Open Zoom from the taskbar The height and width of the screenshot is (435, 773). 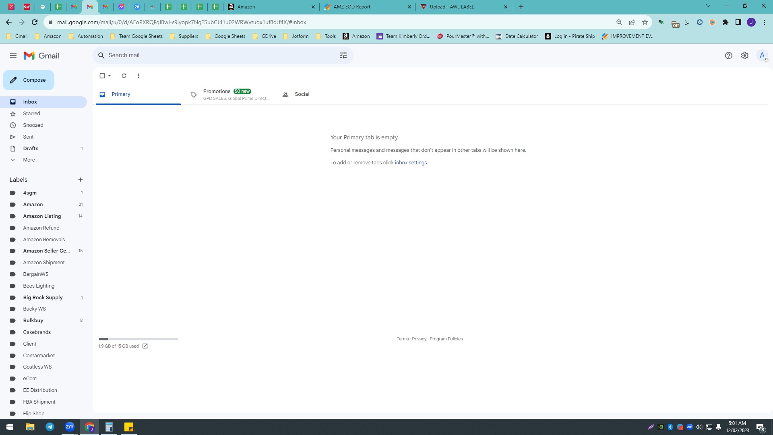(70, 427)
